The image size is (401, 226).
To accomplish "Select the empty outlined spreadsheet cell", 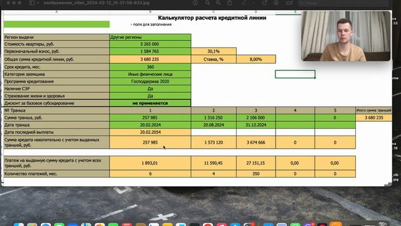I will [295, 74].
